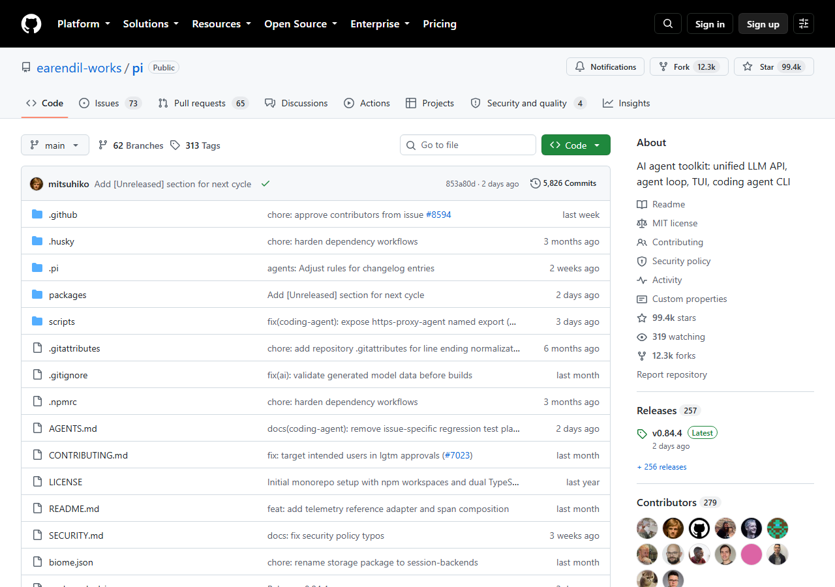The height and width of the screenshot is (587, 835).
Task: Click the book icon beside Readme
Action: point(642,204)
